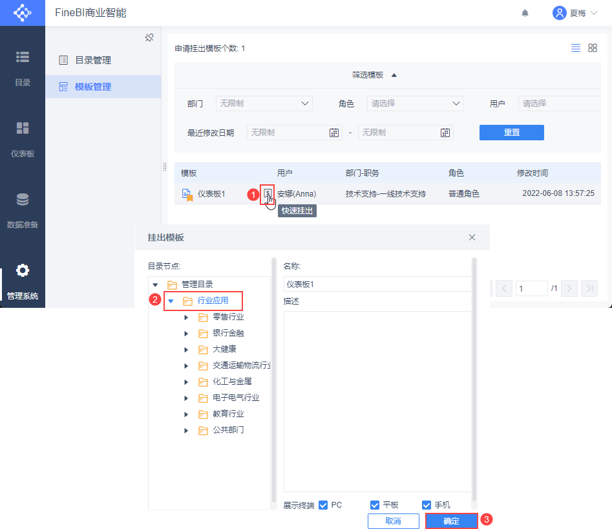Click the 用户 filter field
Viewport: 612px width, 529px height.
[559, 103]
